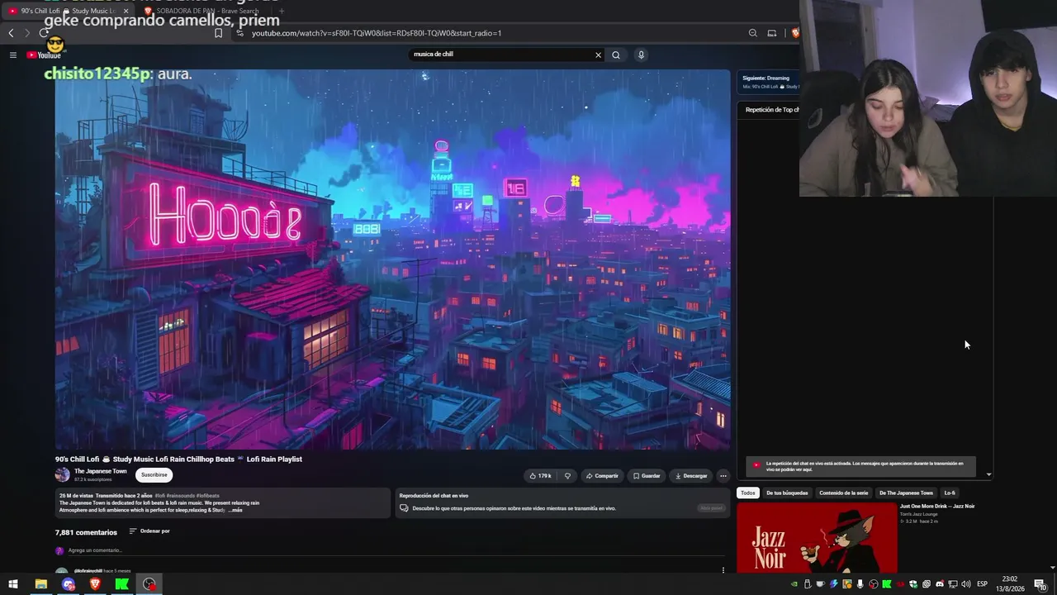
Task: Bookmark this page with the bookmark icon
Action: (x=218, y=33)
